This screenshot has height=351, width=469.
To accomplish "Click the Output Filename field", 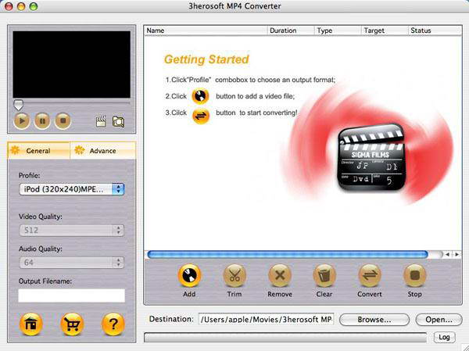I will point(71,295).
